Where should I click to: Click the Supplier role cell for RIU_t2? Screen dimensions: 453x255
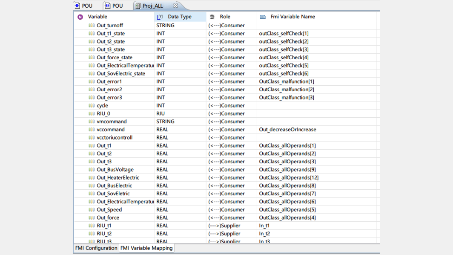[224, 234]
